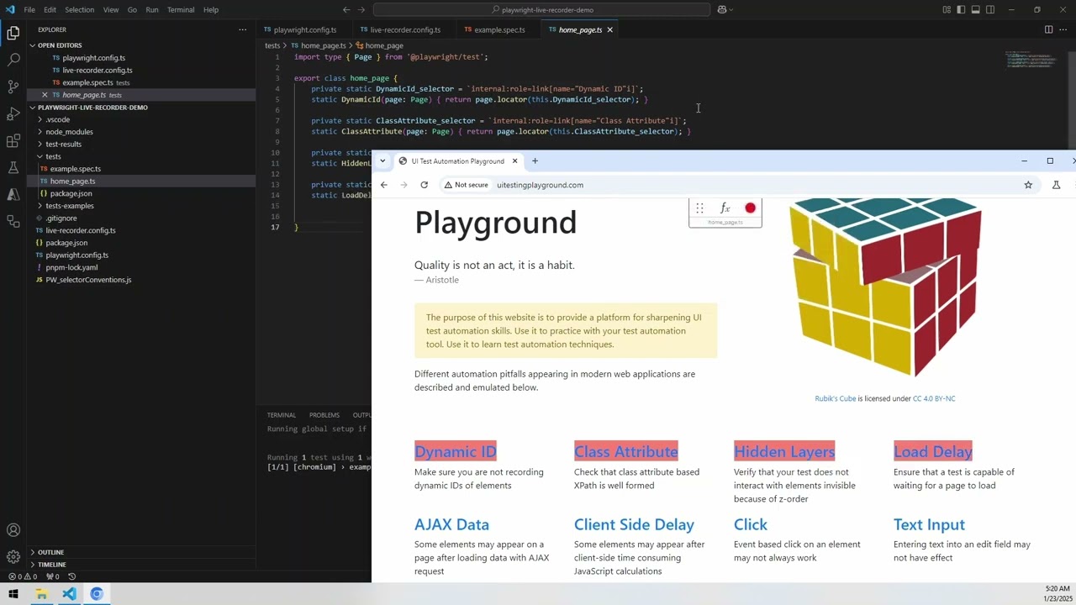Click the editor minimap preview
Screen dimensions: 1076x605
pos(1031,61)
